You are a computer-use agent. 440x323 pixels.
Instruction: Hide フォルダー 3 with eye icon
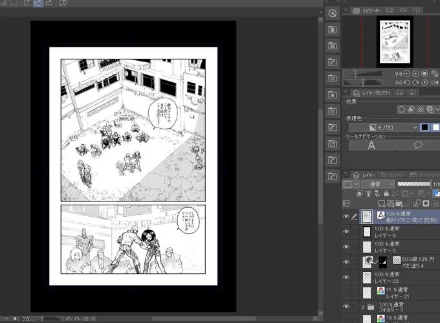click(346, 306)
